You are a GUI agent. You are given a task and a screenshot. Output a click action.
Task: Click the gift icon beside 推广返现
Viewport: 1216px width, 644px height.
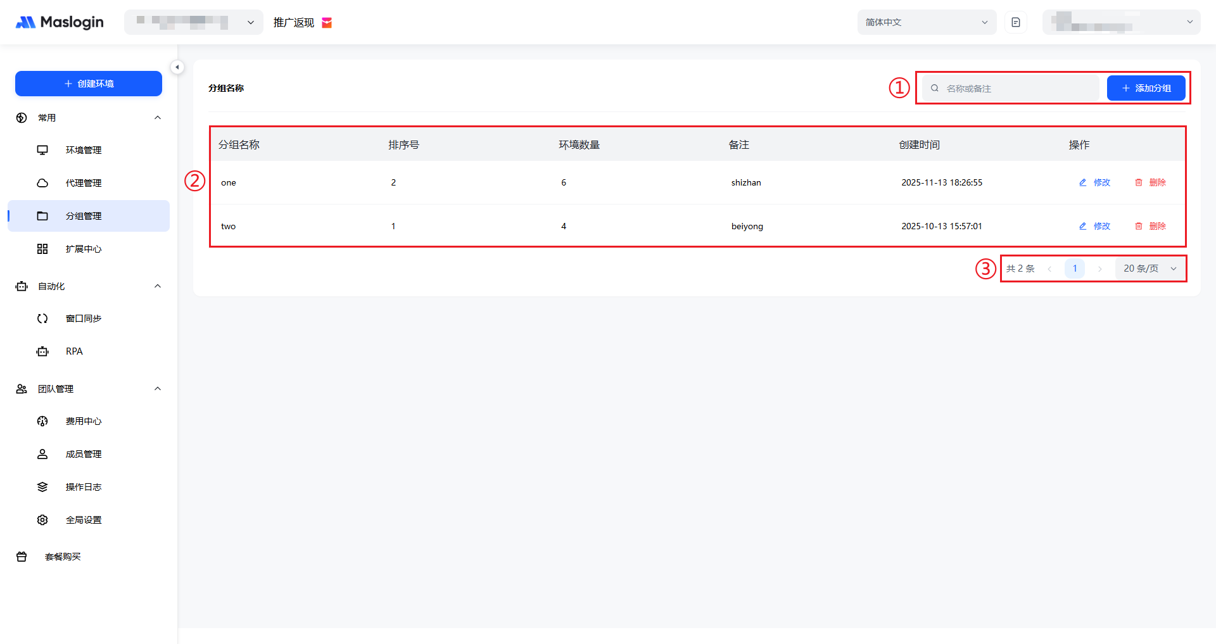click(327, 23)
